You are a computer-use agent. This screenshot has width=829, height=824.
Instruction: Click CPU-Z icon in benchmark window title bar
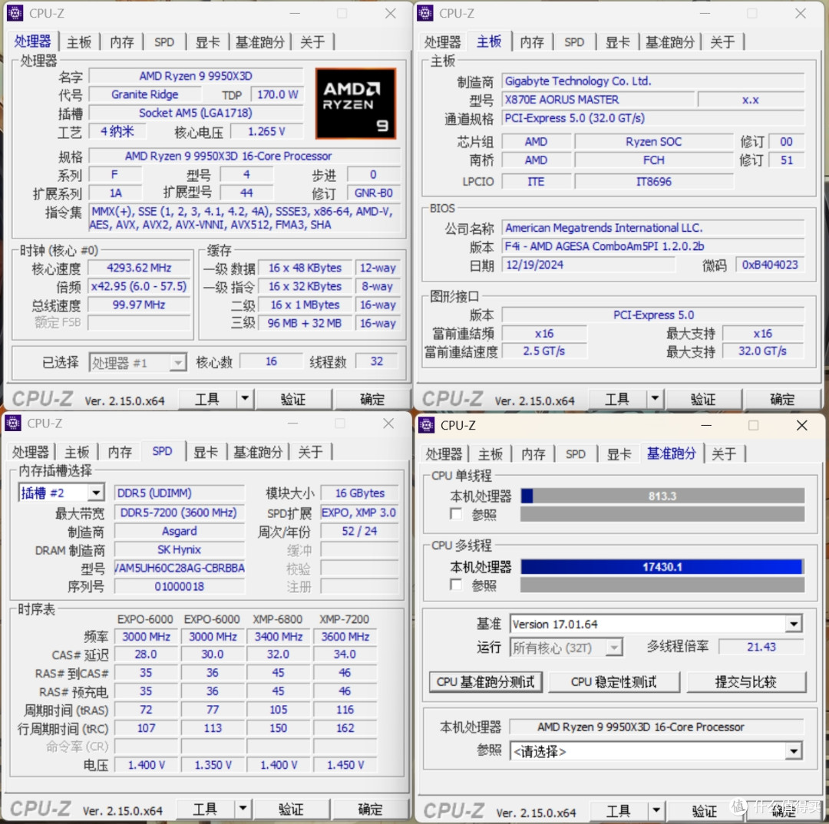pyautogui.click(x=425, y=425)
